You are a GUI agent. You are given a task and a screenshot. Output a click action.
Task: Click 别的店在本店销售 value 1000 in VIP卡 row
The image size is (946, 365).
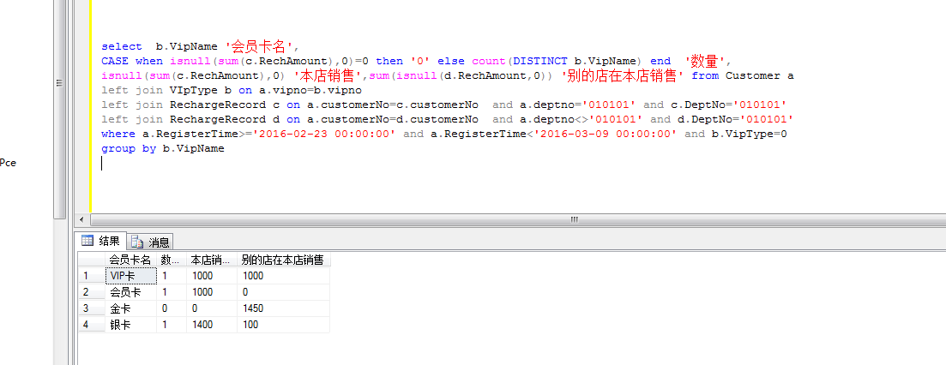point(283,276)
